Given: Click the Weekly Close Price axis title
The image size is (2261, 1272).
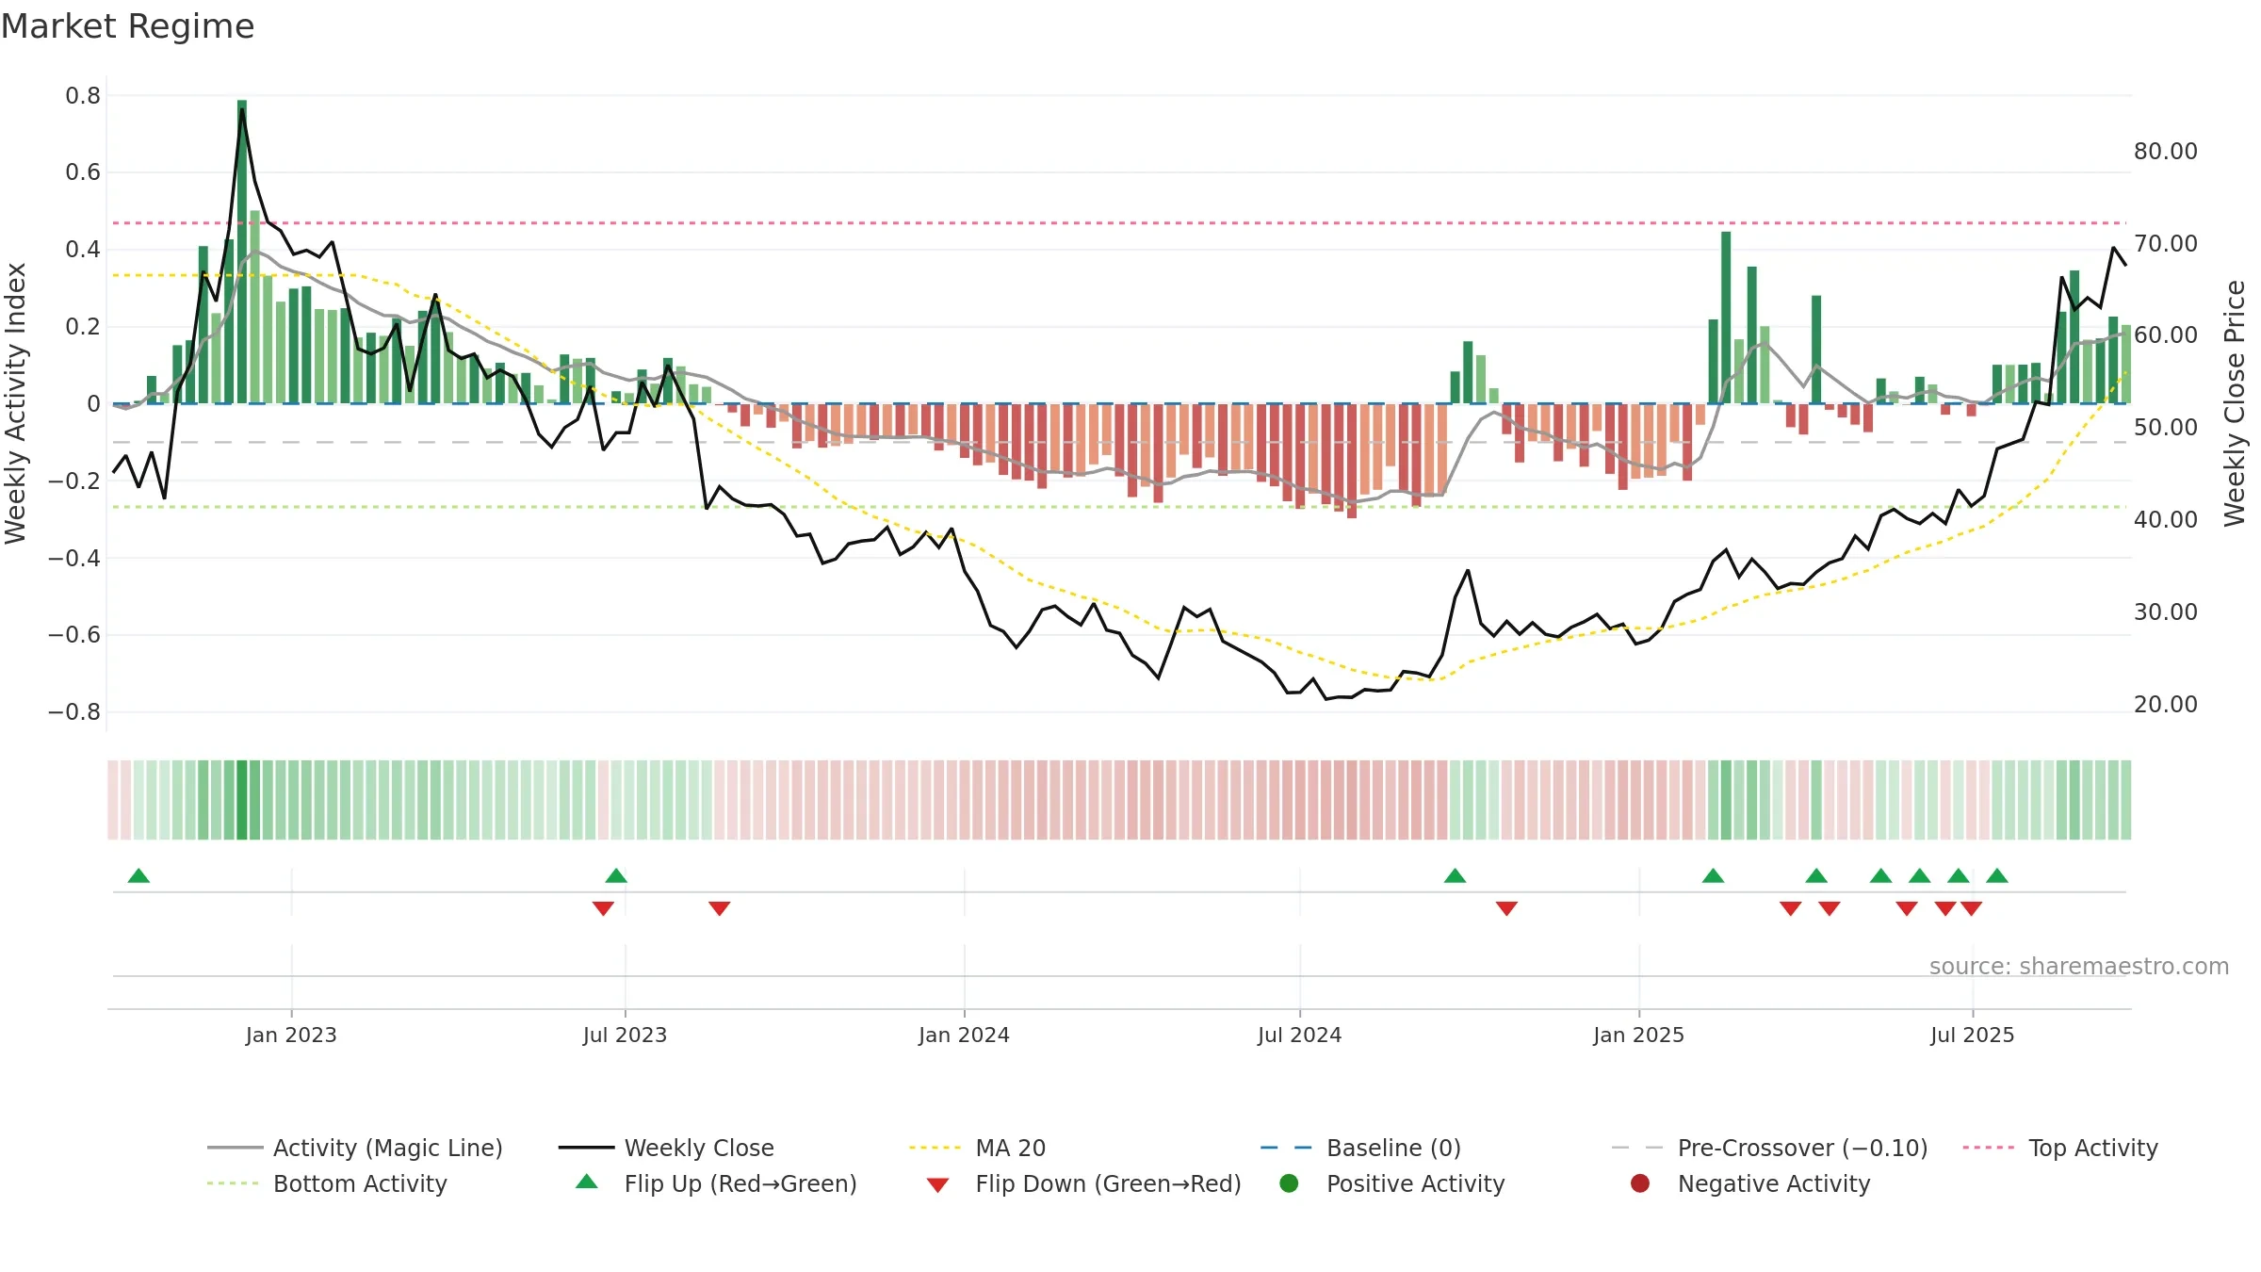Looking at the screenshot, I should 2235,403.
